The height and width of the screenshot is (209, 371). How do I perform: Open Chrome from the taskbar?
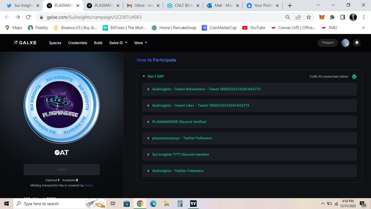point(140,203)
